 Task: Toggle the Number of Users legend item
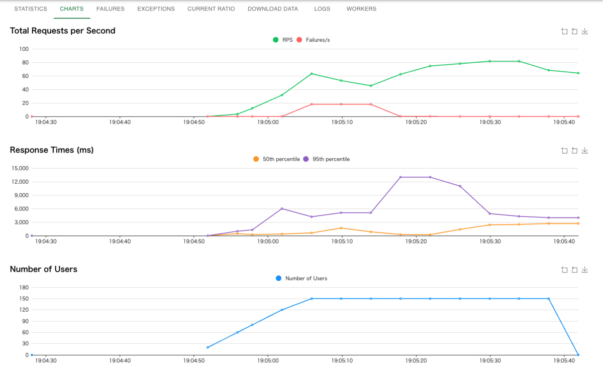301,278
